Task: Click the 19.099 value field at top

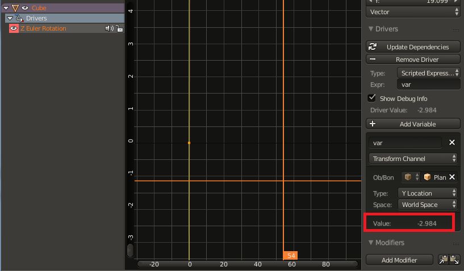Action: 413,2
